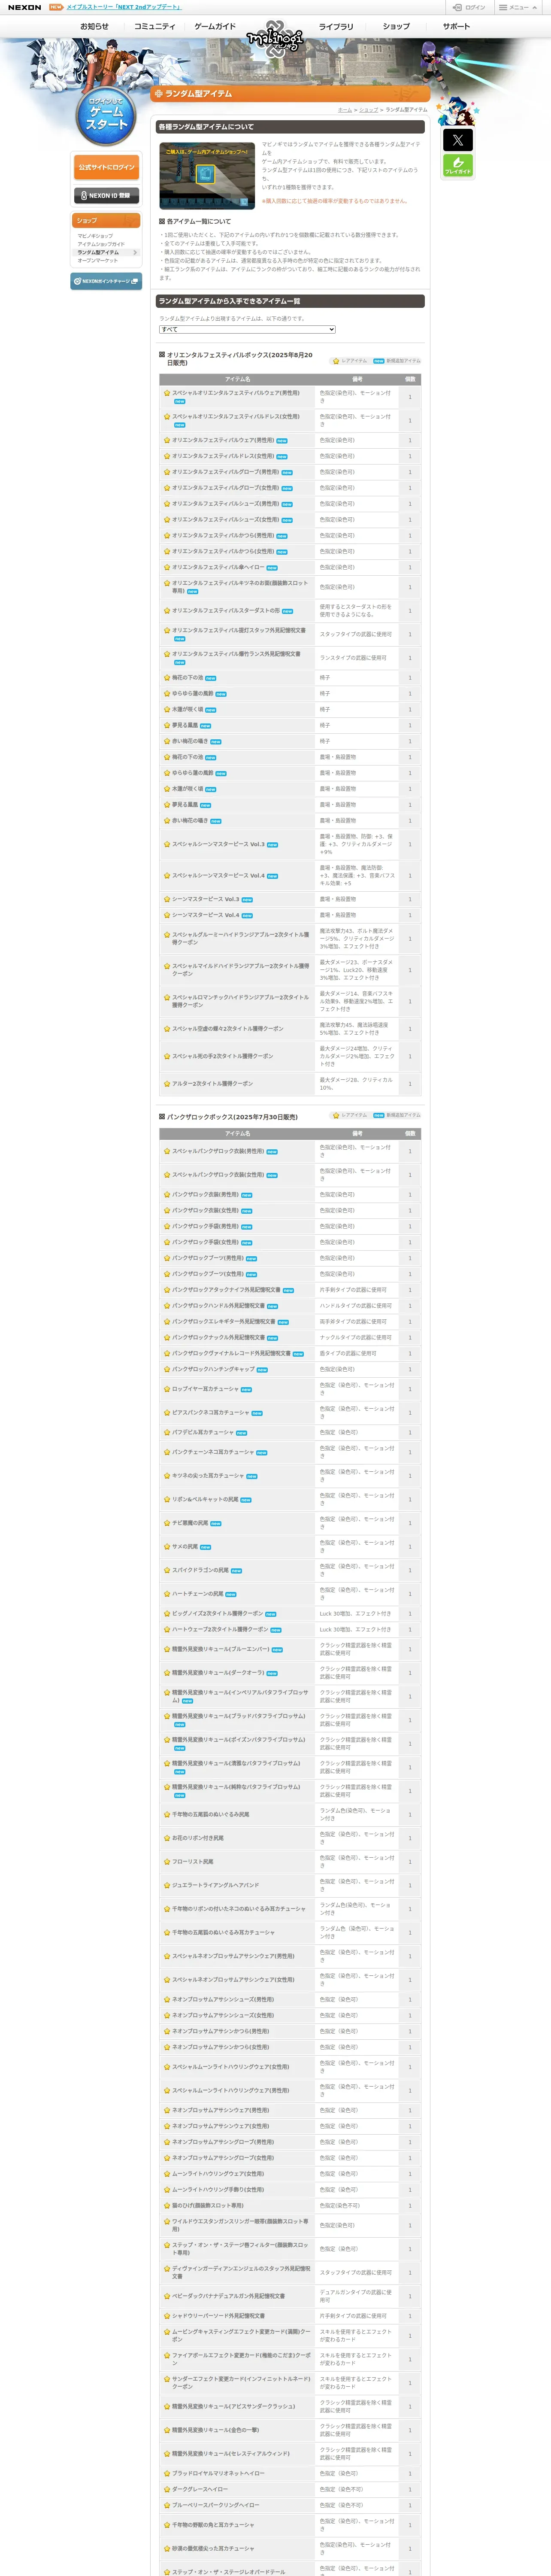
Task: Click the ショップ sidebar section header
Action: (x=106, y=220)
